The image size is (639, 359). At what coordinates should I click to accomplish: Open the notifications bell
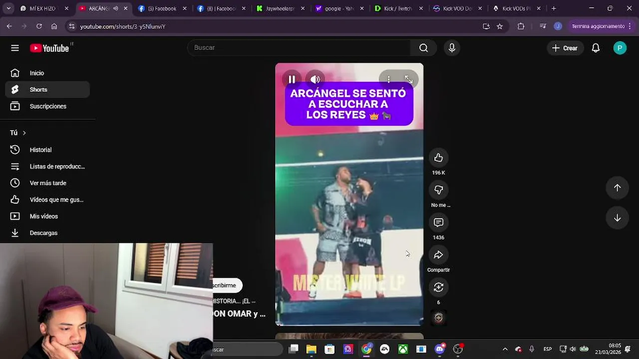(596, 48)
